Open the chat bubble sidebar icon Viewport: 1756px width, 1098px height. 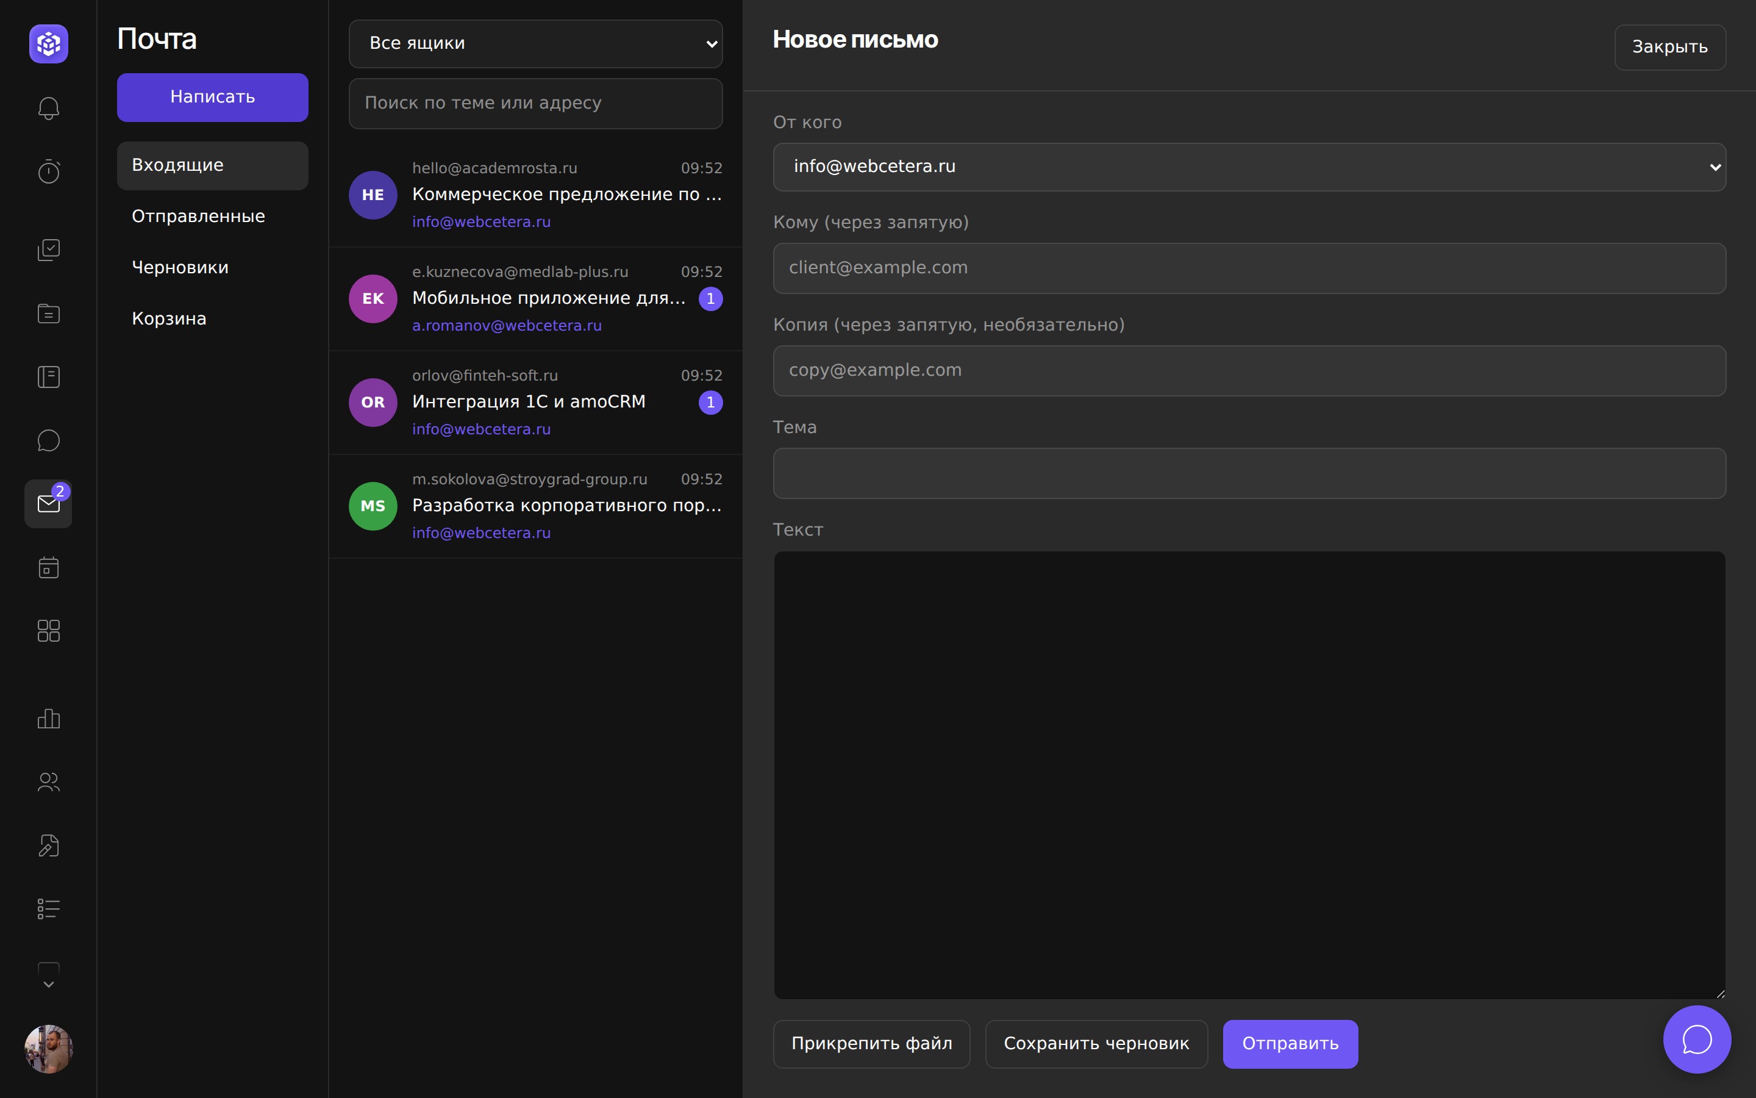[x=49, y=440]
